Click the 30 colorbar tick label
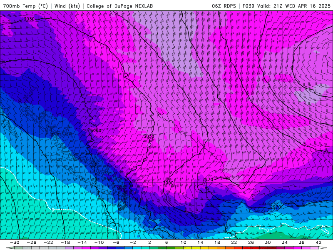Screen dimensions: 333x250 (268, 242)
